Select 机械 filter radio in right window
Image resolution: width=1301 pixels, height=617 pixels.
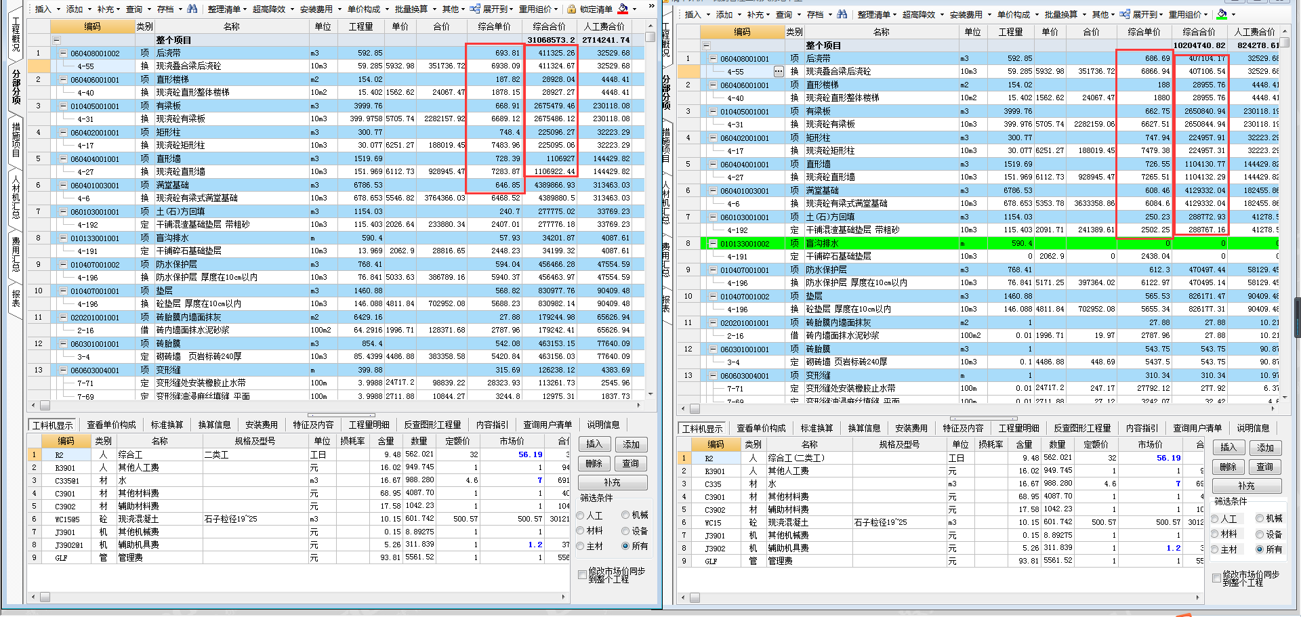(1260, 518)
